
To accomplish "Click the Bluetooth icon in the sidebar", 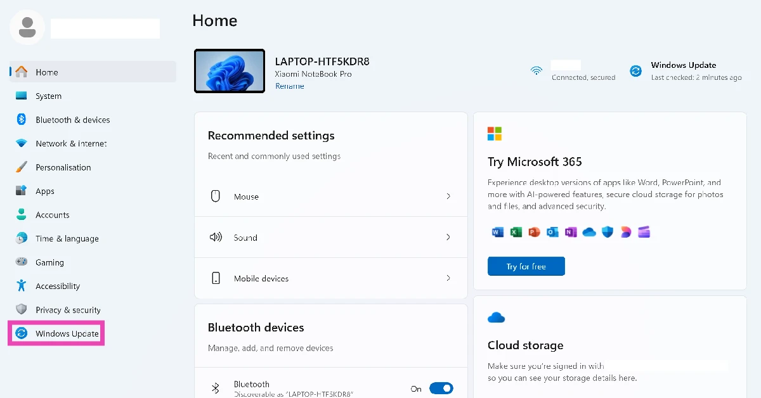I will (x=21, y=120).
